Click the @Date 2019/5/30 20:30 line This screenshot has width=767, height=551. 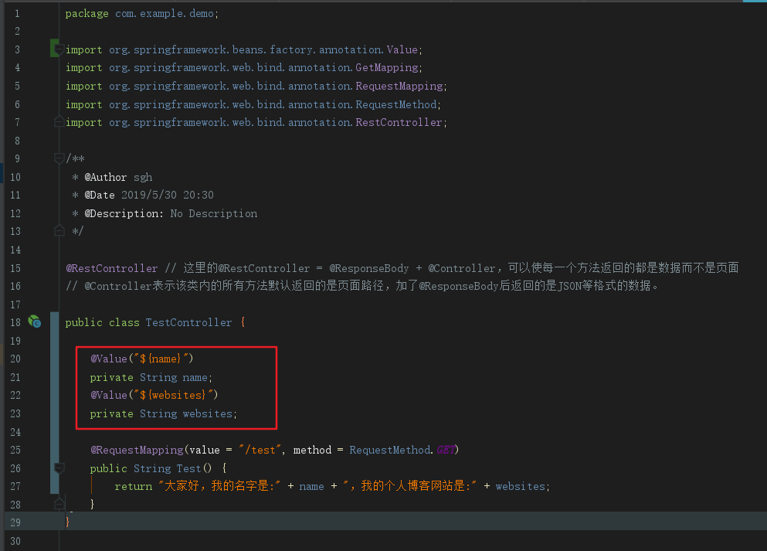point(143,195)
